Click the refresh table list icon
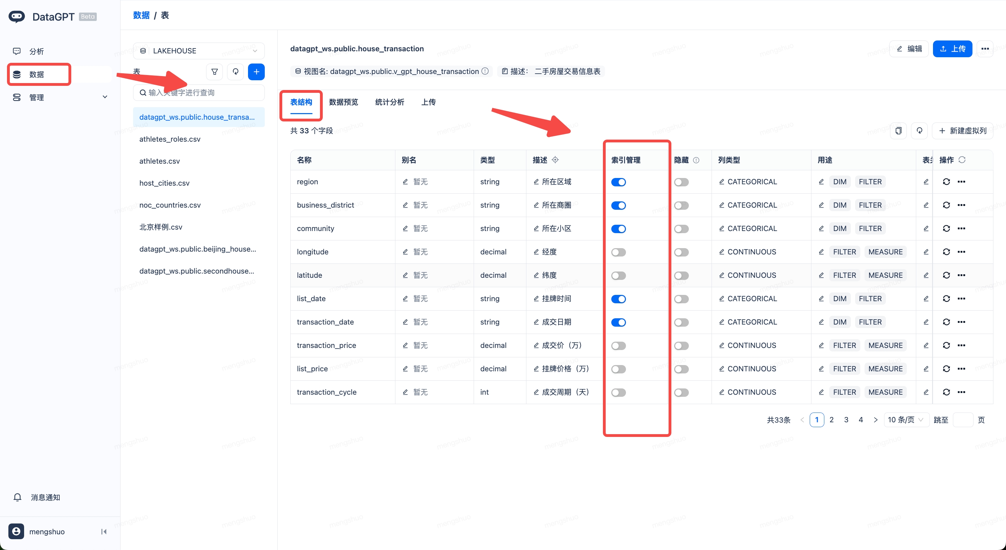1006x550 pixels. tap(235, 72)
